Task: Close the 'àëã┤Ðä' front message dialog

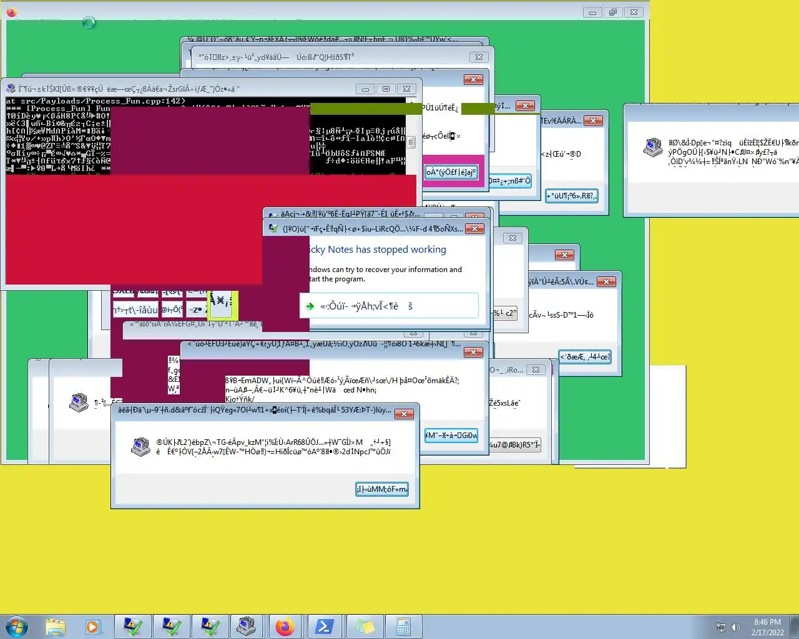Action: pos(404,414)
